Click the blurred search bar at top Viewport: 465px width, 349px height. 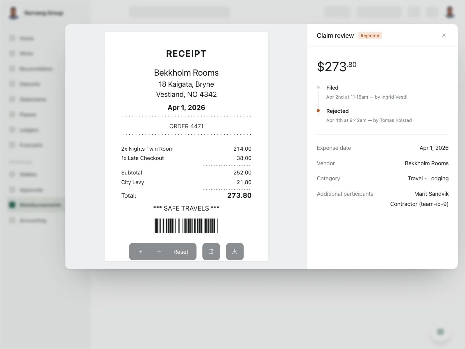pos(179,12)
